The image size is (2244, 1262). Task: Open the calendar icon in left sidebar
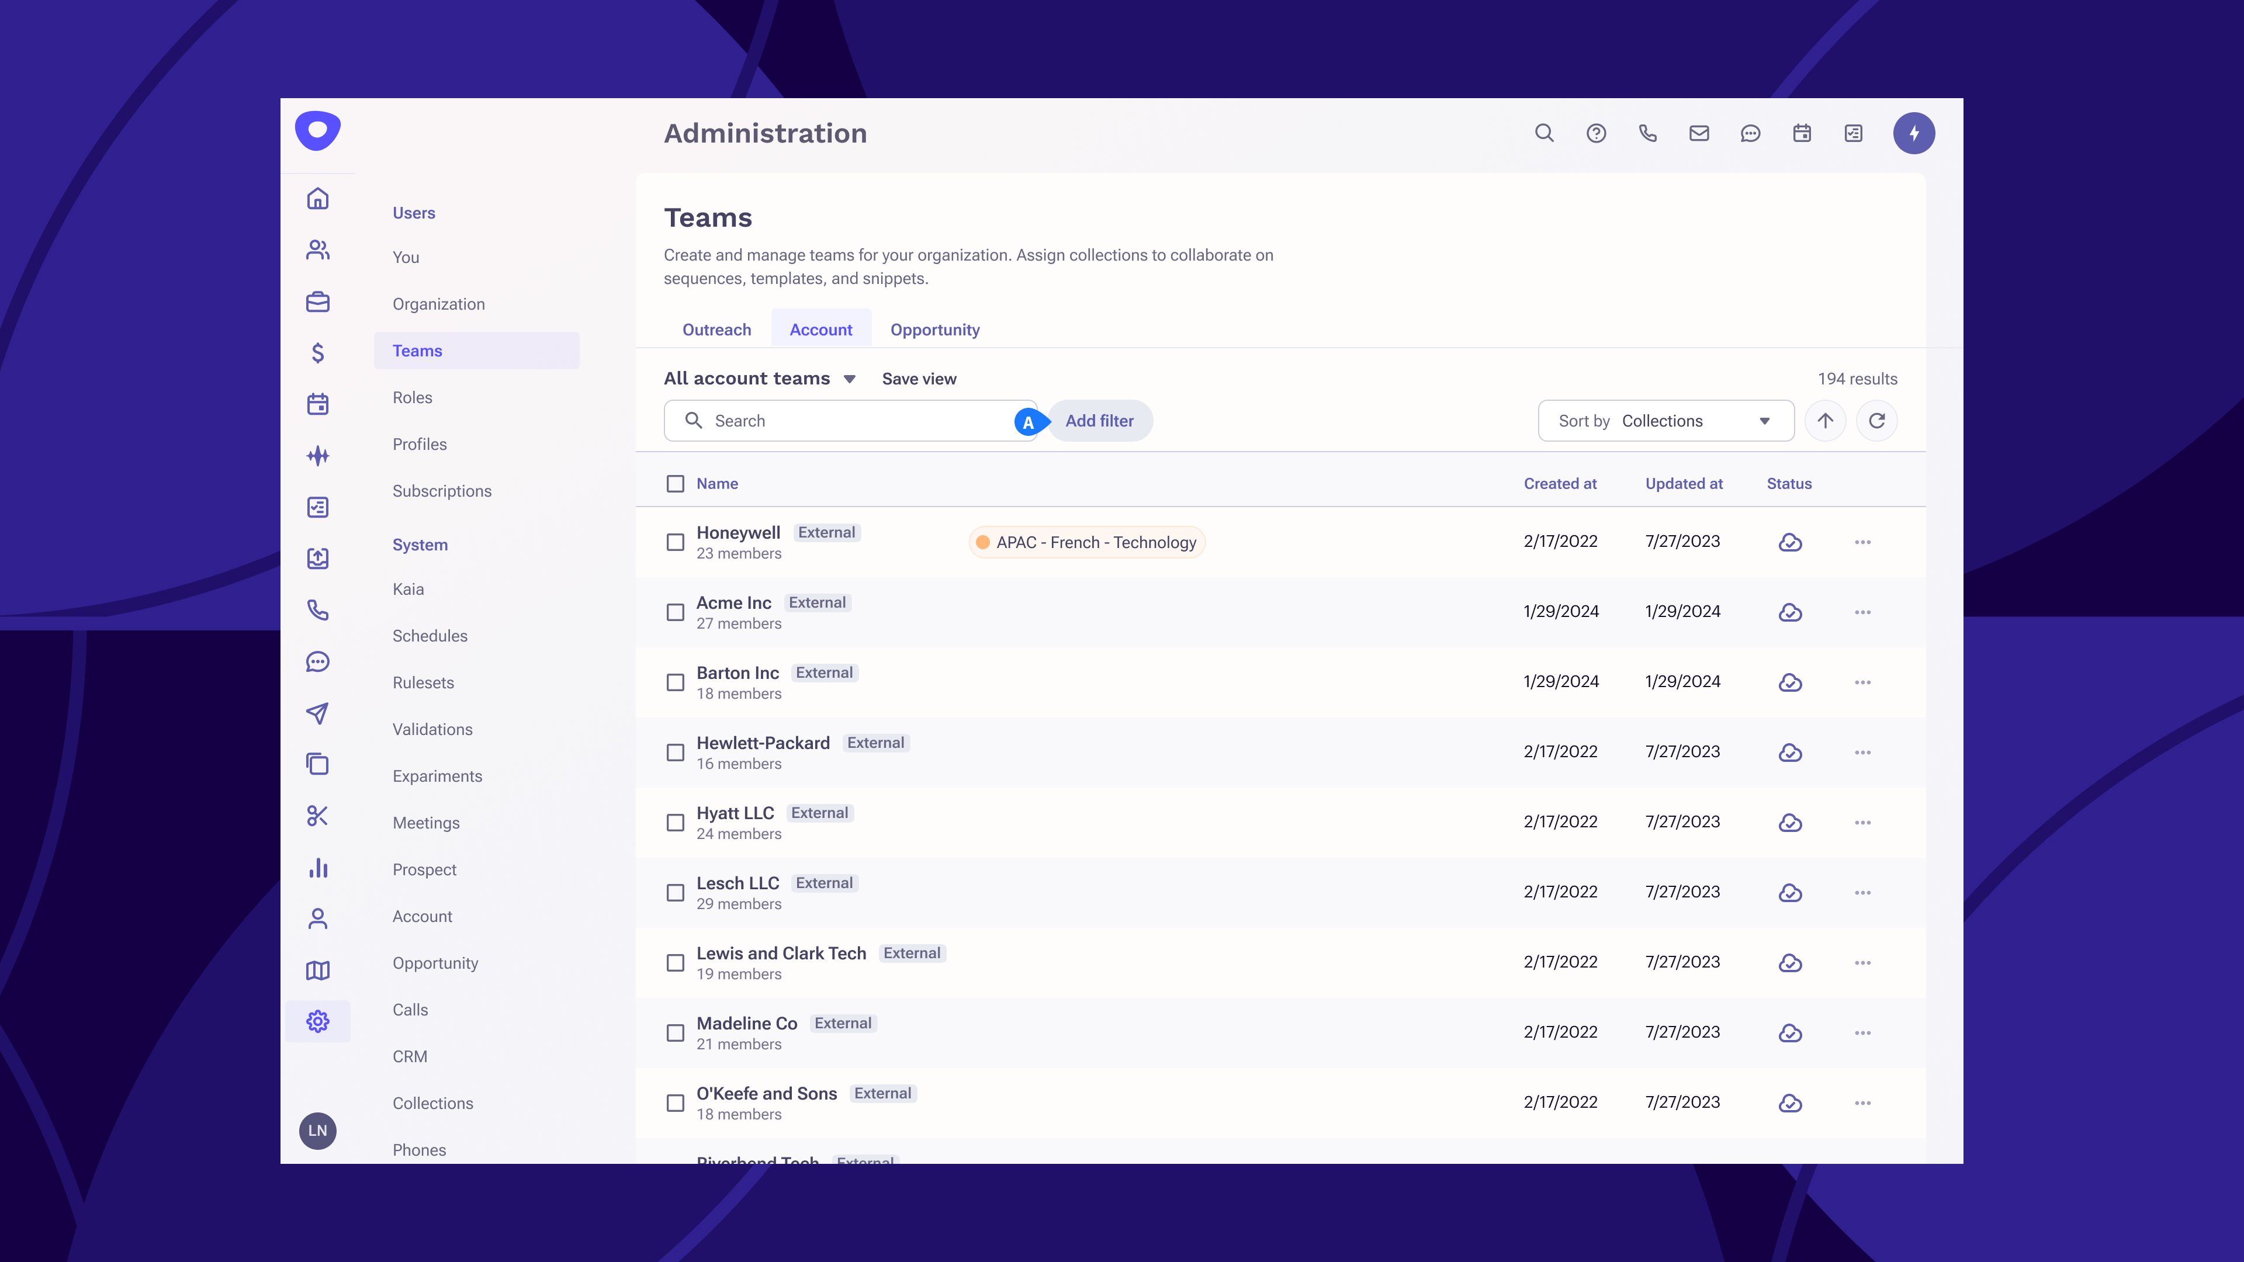click(x=318, y=404)
